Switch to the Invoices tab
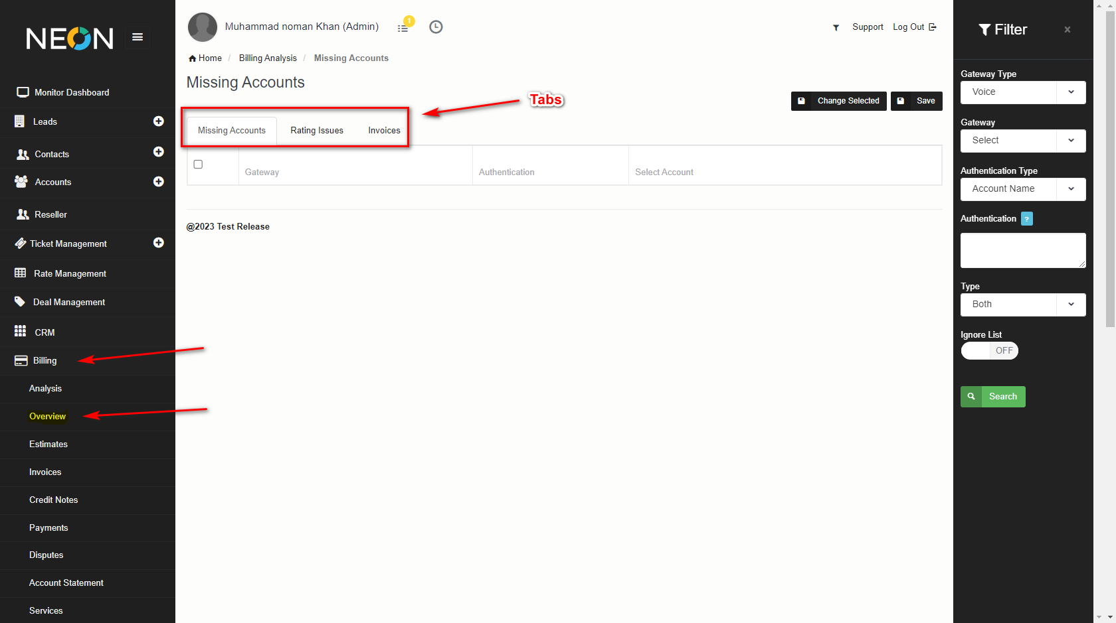 [384, 131]
